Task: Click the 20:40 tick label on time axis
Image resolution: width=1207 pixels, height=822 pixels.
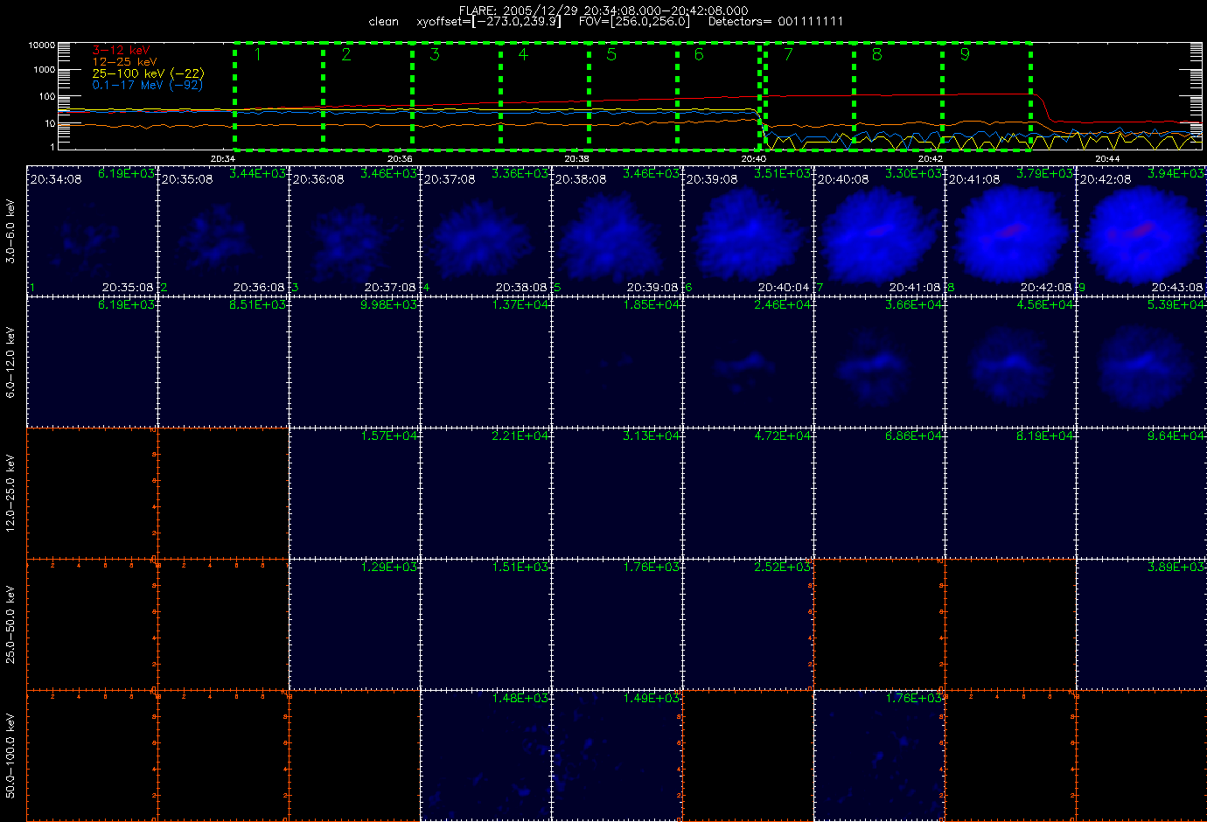Action: click(753, 159)
